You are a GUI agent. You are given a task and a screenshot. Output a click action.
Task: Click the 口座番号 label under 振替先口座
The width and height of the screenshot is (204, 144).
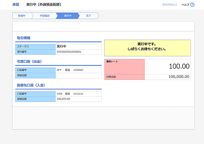35,94
